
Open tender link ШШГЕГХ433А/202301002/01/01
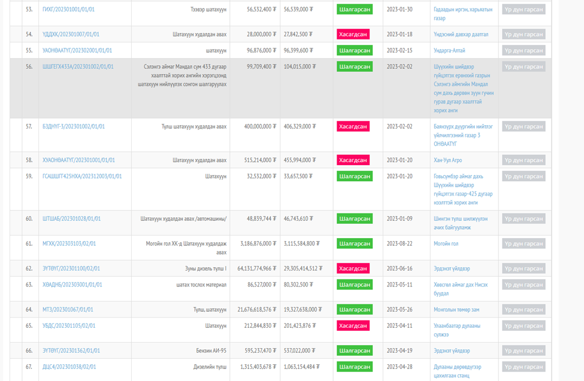click(78, 66)
